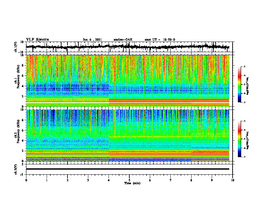This screenshot has height=202, width=262.
Task: Click the "ch.1(V)" waveform axis label
Action: click(16, 47)
